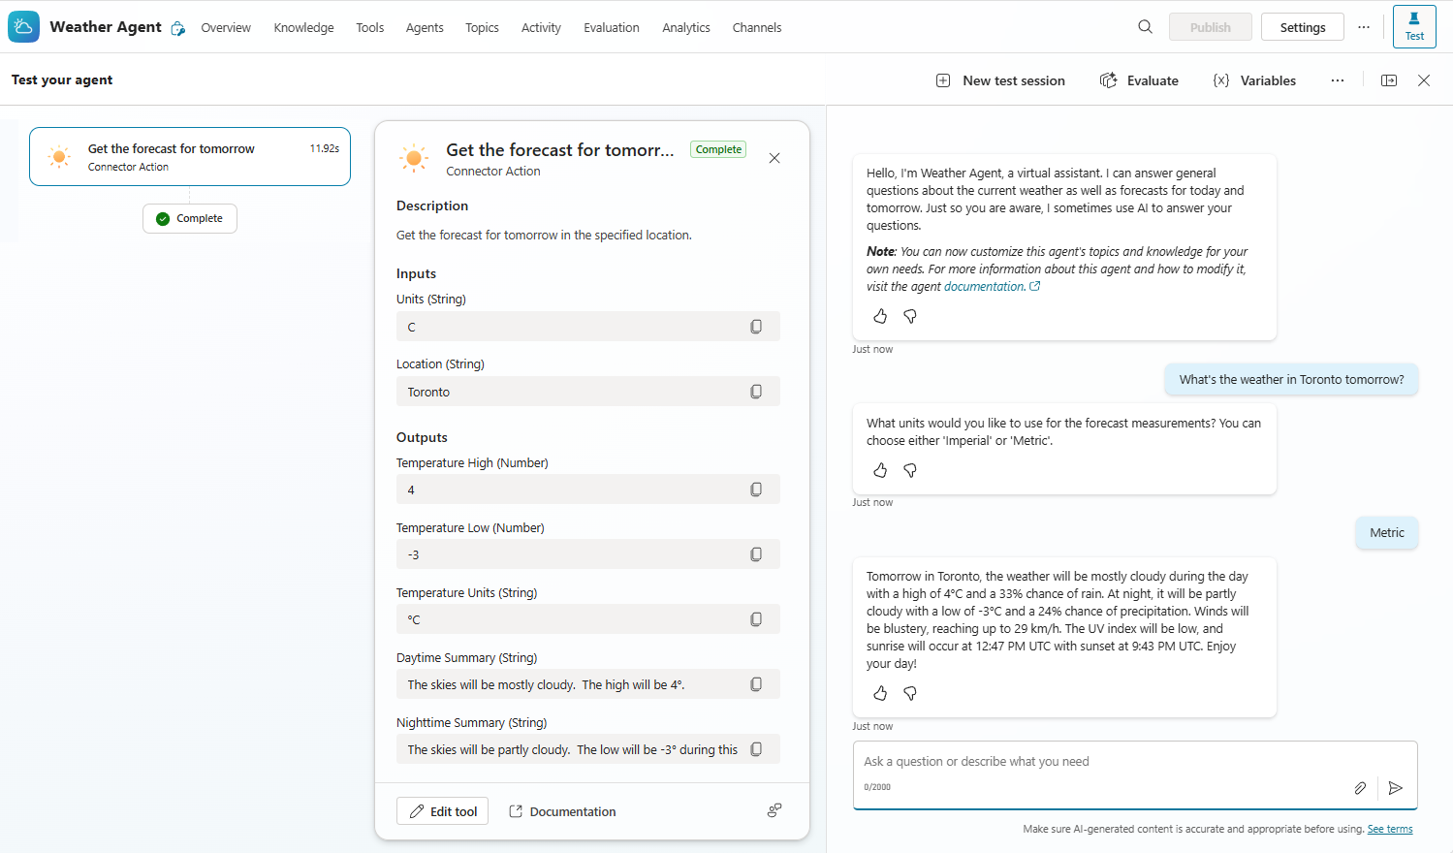Start a new test session
Viewport: 1453px width, 853px height.
[x=1000, y=80]
